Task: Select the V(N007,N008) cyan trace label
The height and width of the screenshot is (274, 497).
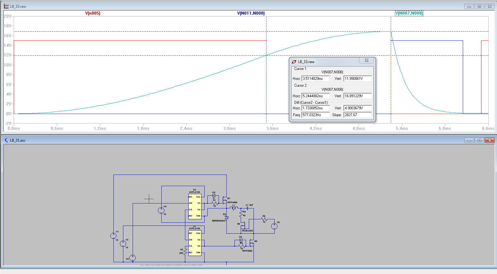Action: point(409,13)
